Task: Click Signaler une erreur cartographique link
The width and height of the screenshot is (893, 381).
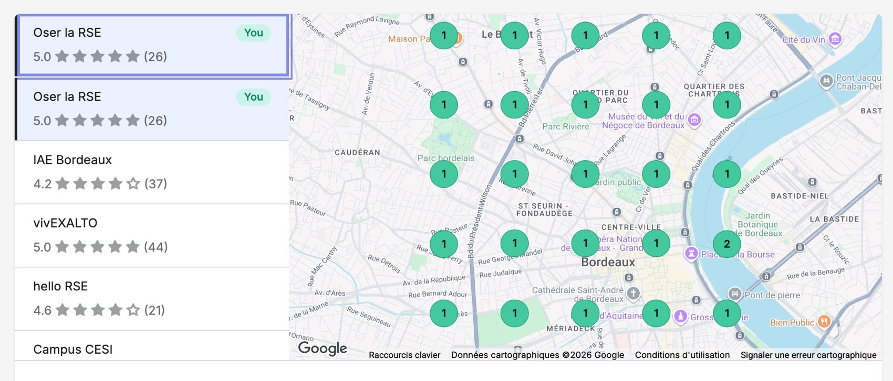Action: pos(808,355)
